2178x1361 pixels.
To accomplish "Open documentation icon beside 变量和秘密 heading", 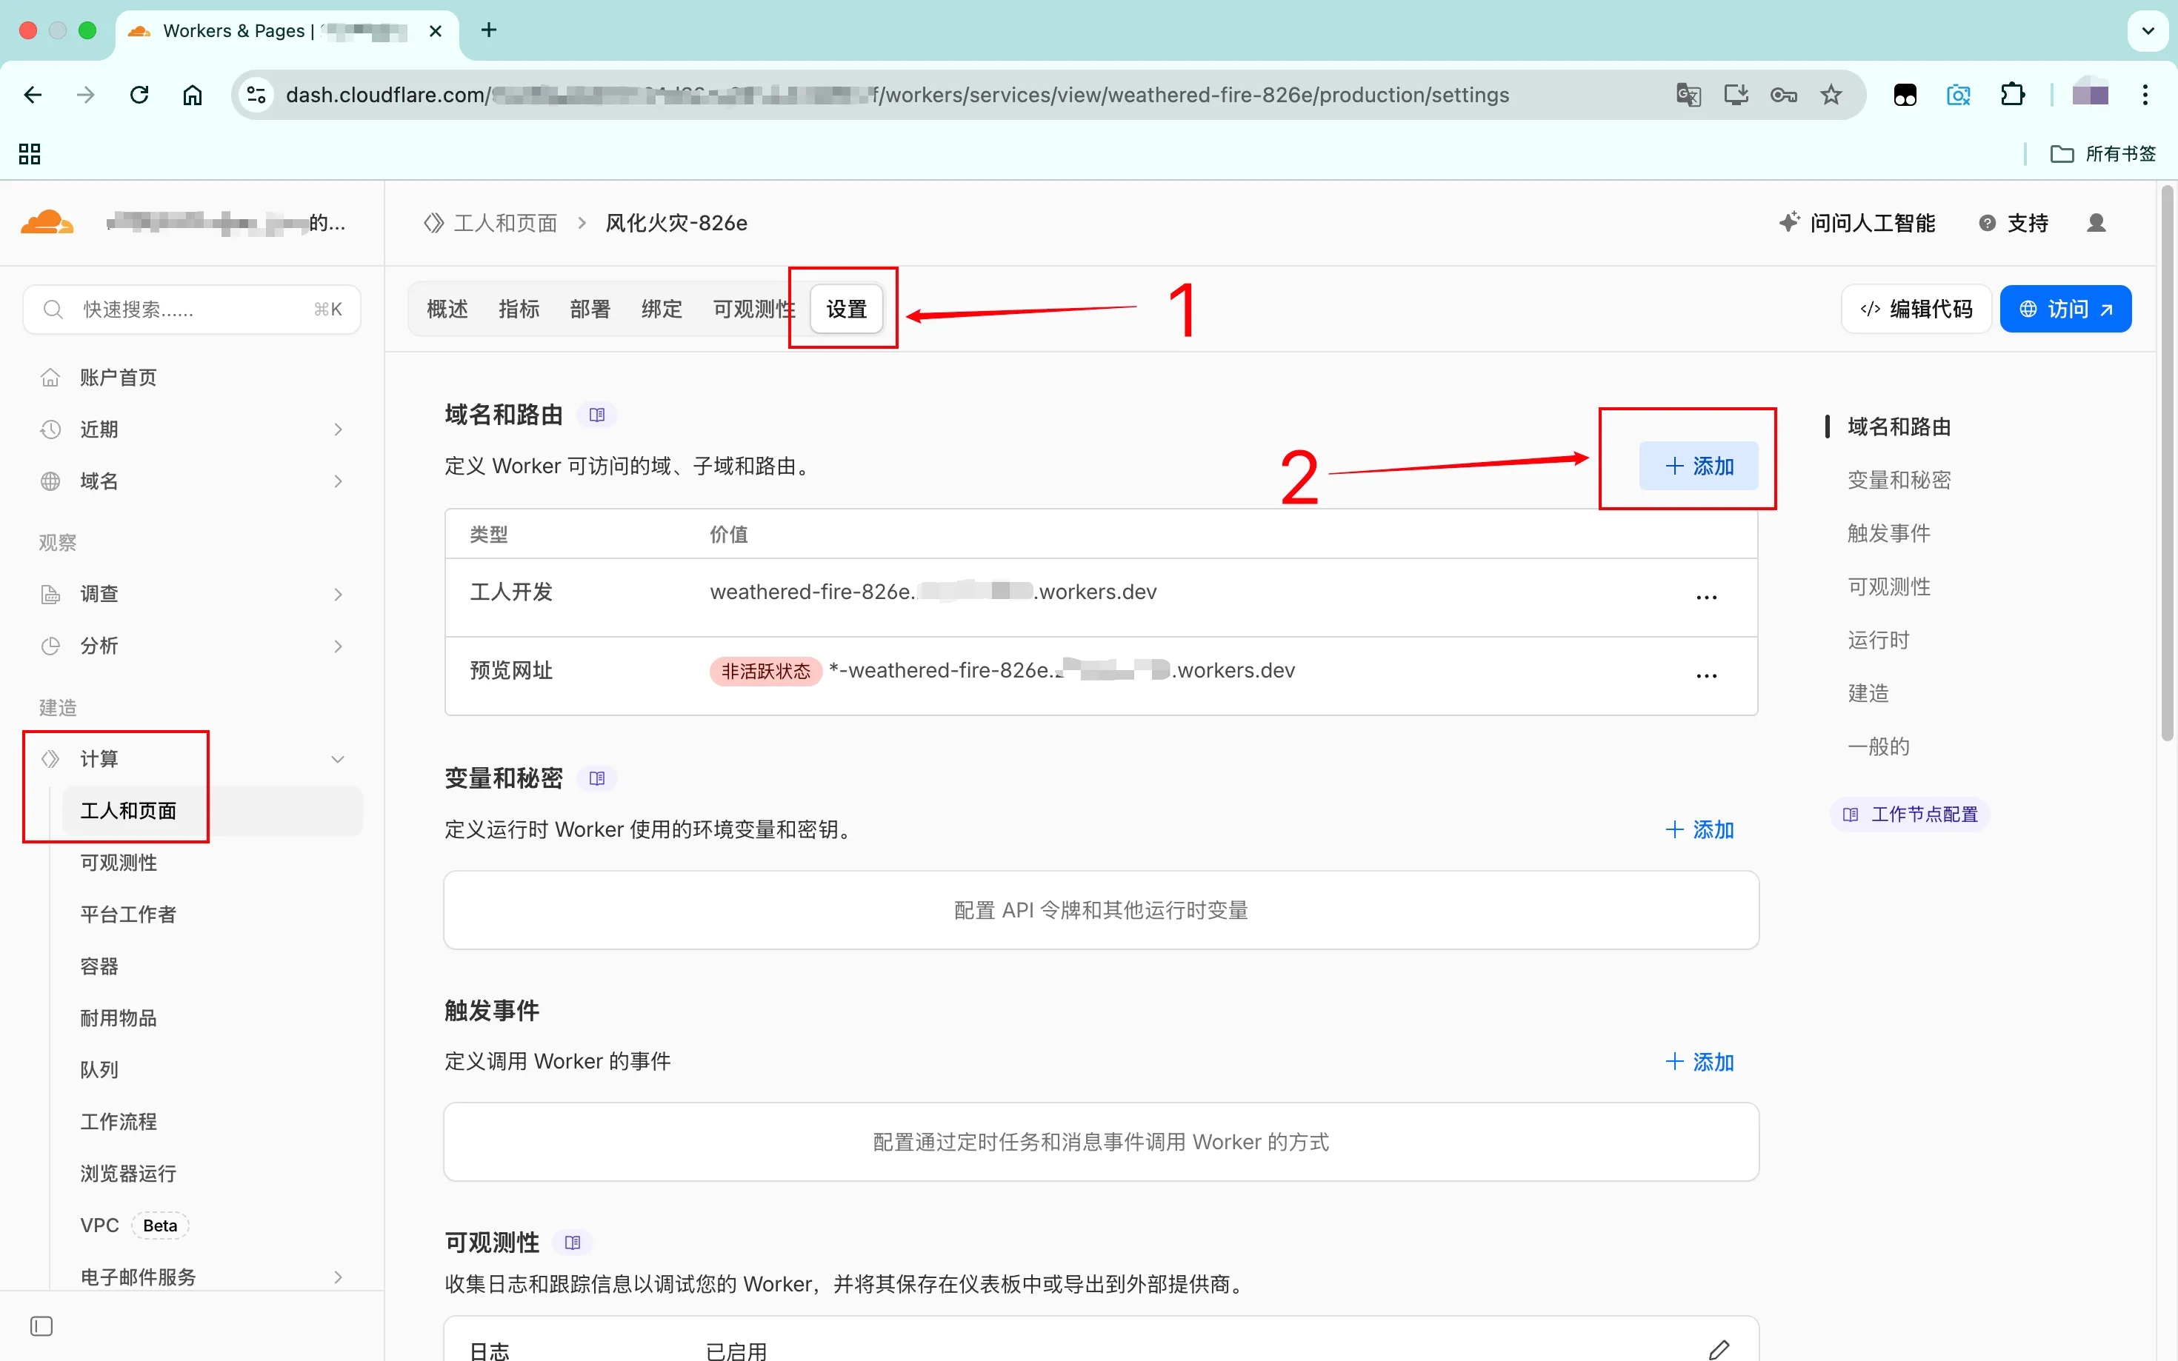I will (596, 779).
